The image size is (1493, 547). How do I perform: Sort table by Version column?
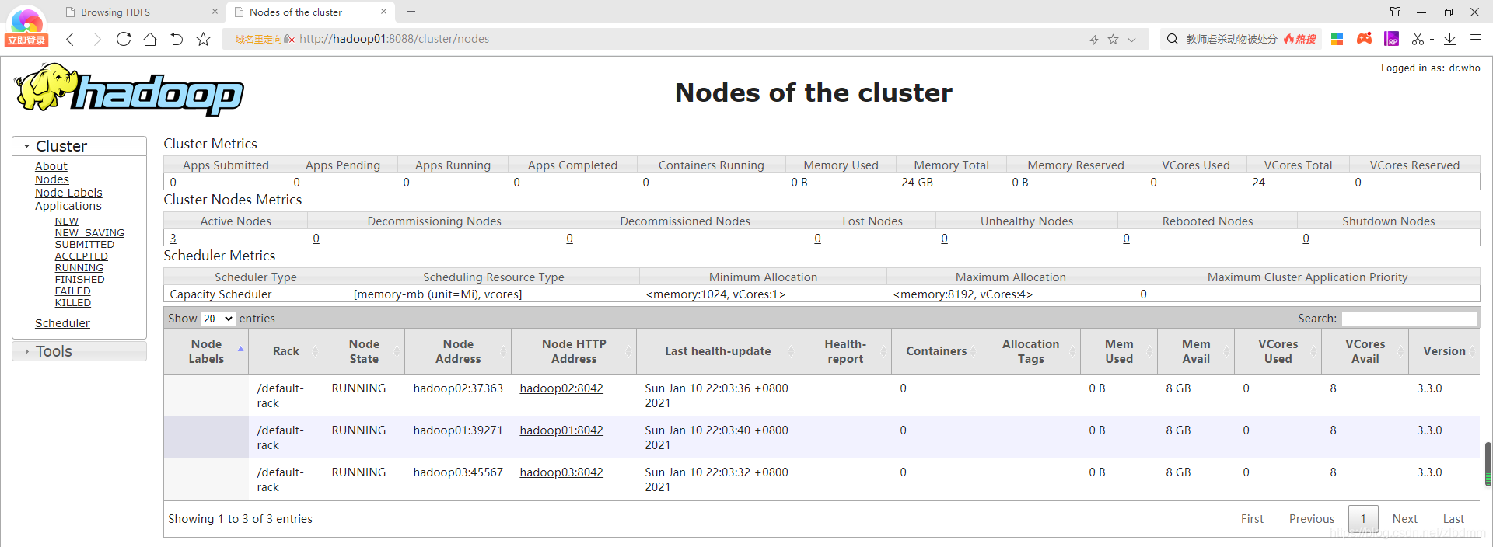(x=1444, y=351)
